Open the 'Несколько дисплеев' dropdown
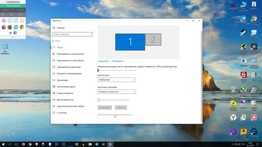The height and width of the screenshot is (147, 262). [116, 91]
